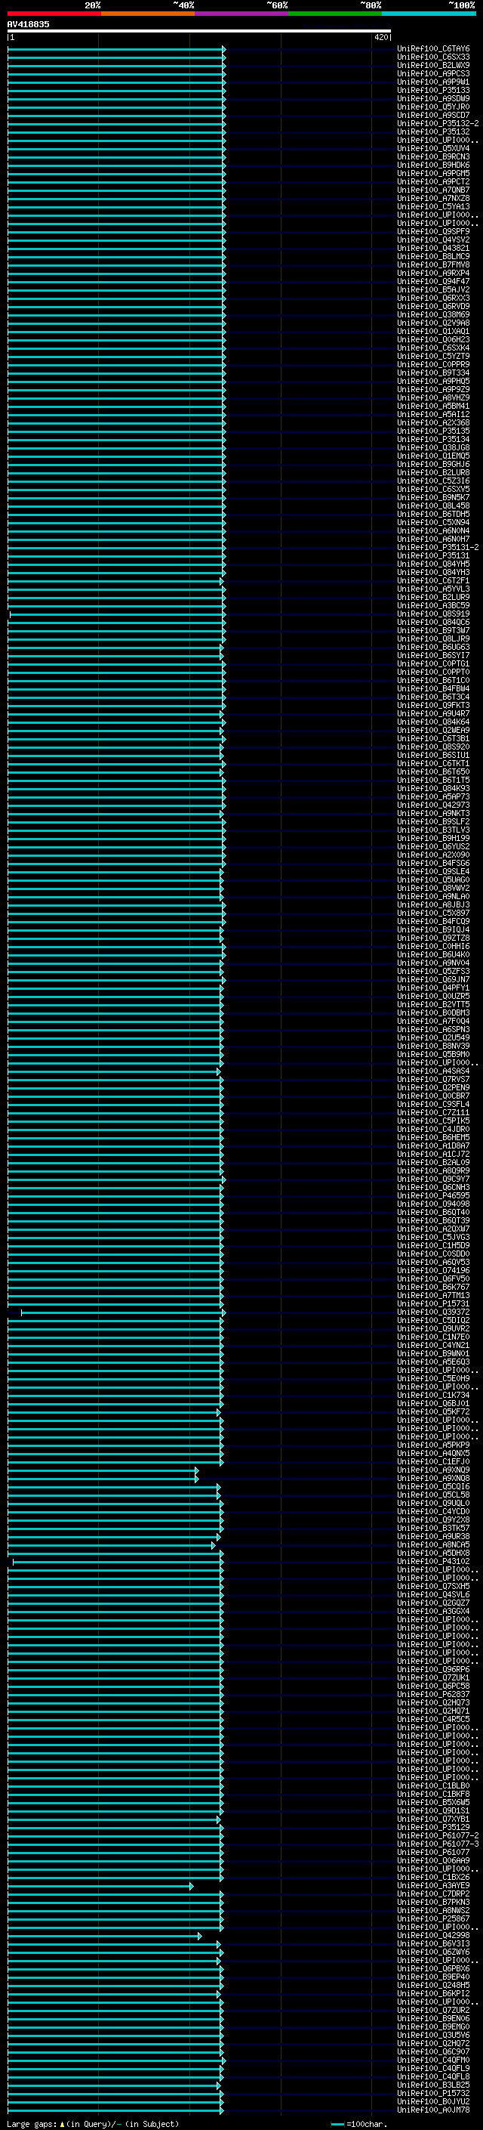The width and height of the screenshot is (483, 2130).
Task: Open hit UniRef100_A9PCS3
Action: pos(433,73)
